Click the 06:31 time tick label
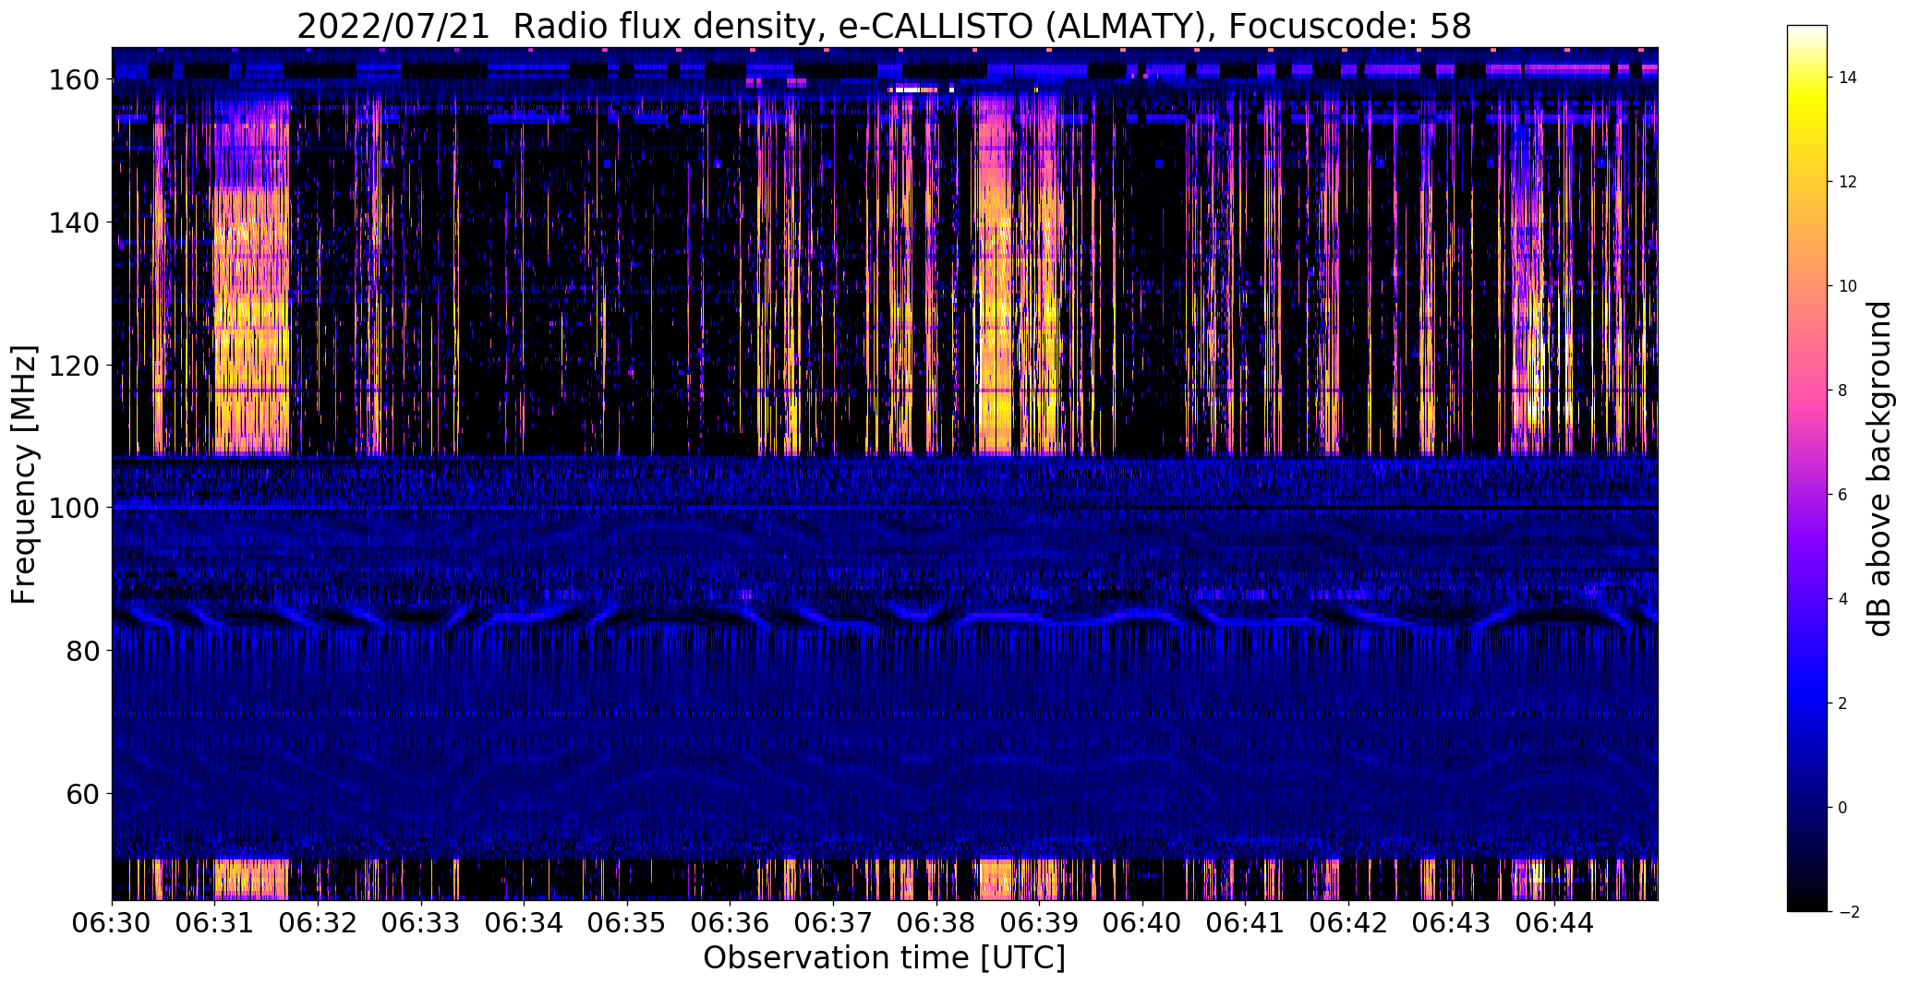The image size is (1908, 985). 214,922
